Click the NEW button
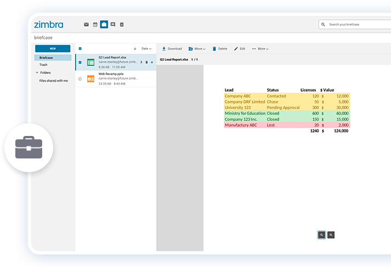 [53, 49]
